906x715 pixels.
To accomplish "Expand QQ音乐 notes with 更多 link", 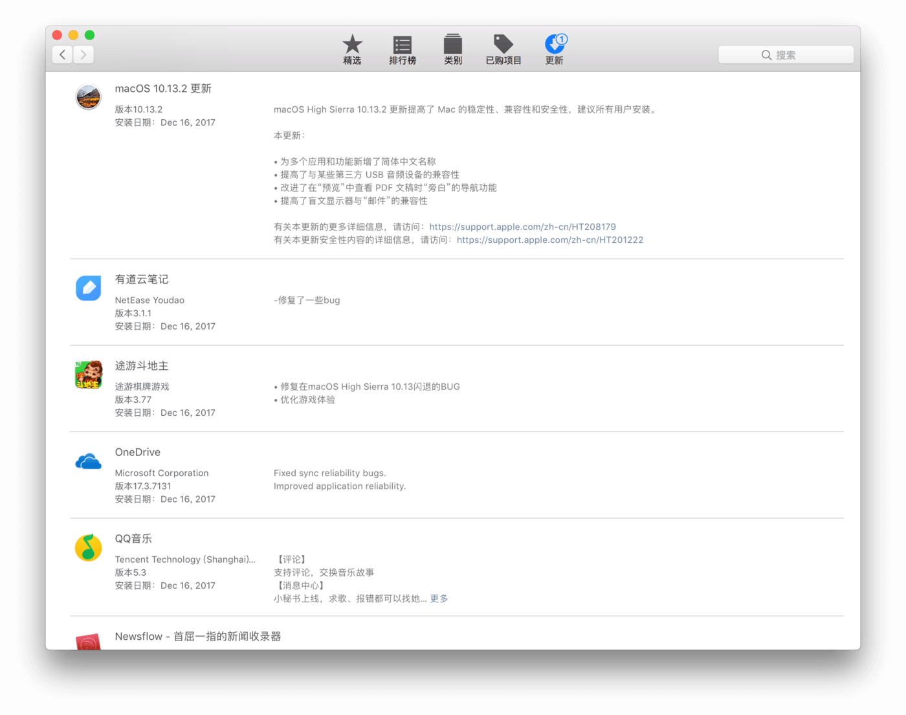I will [439, 598].
